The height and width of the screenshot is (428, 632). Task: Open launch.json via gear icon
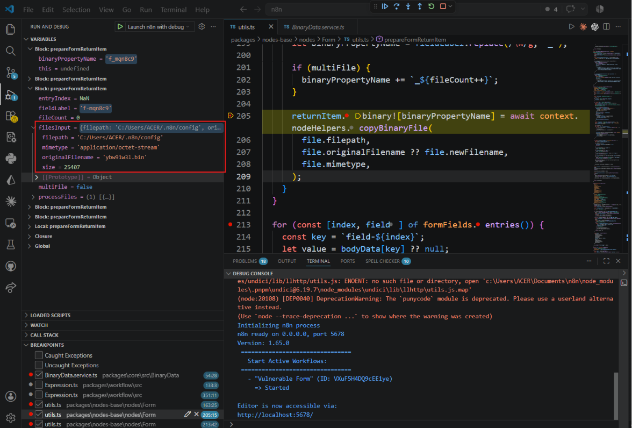(202, 27)
